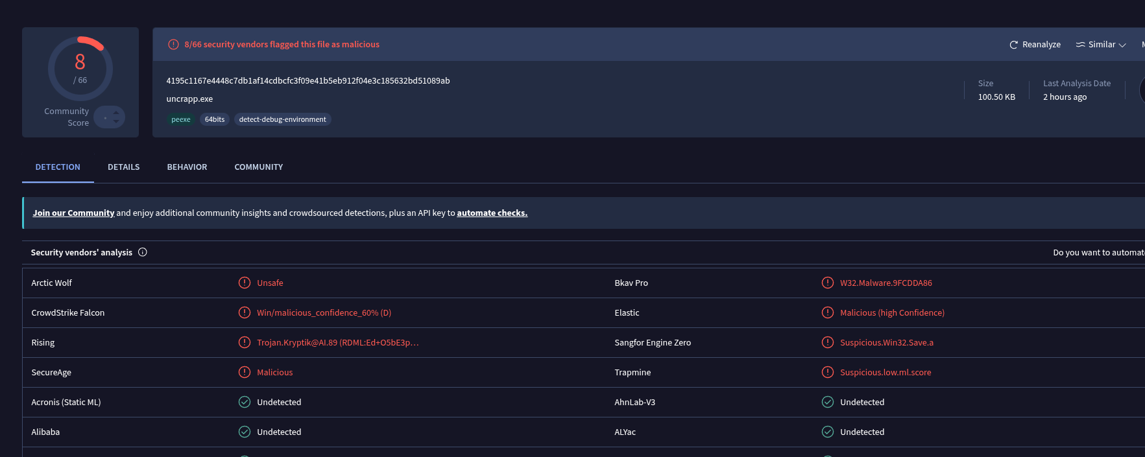The image size is (1145, 457).
Task: Click the Unsafe detection result
Action: pos(270,283)
